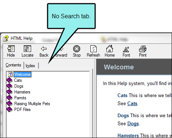Click the Locate toolbar icon

point(27,49)
